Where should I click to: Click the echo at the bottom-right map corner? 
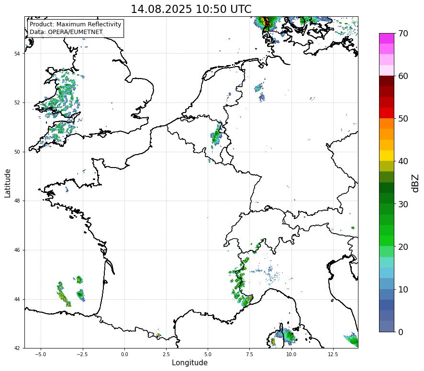click(352, 339)
